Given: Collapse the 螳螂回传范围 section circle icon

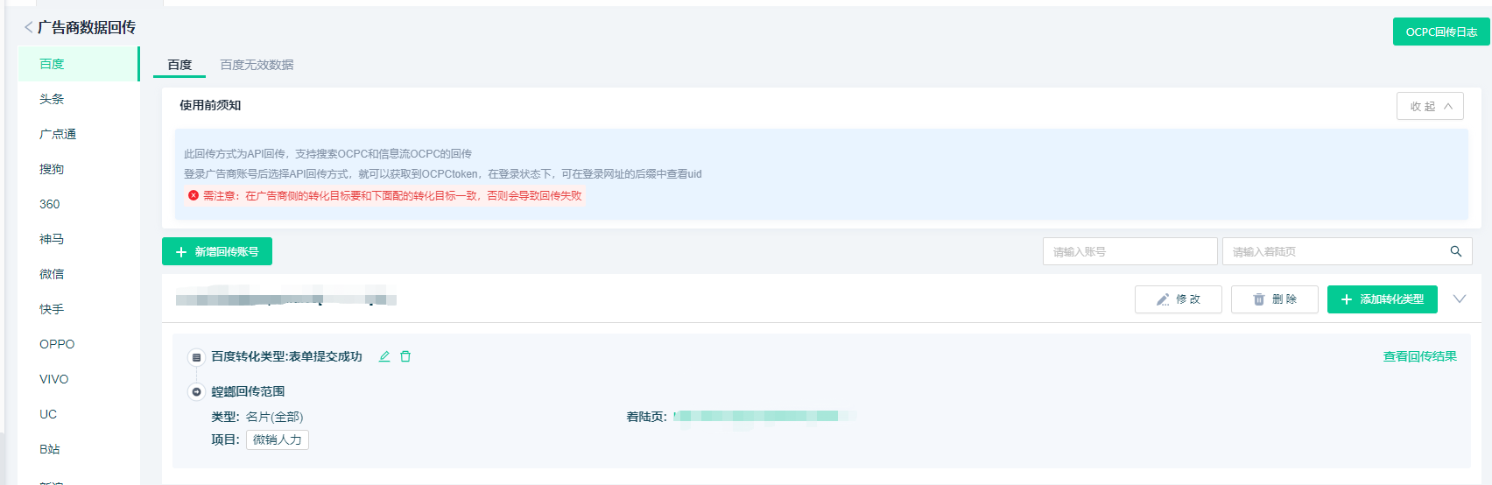Looking at the screenshot, I should point(197,392).
